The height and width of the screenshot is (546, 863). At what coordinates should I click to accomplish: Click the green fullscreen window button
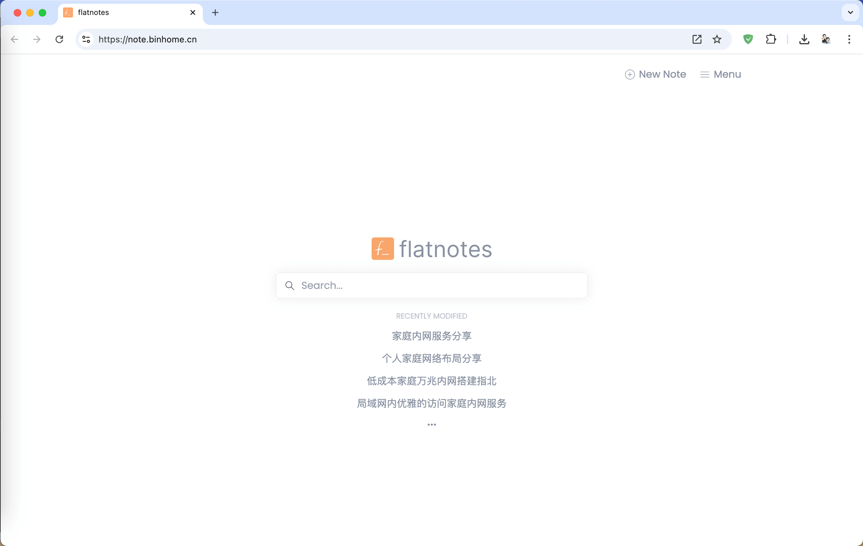click(43, 13)
